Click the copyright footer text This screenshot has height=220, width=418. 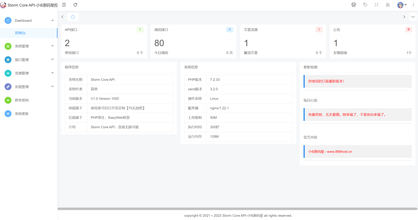tap(238, 216)
